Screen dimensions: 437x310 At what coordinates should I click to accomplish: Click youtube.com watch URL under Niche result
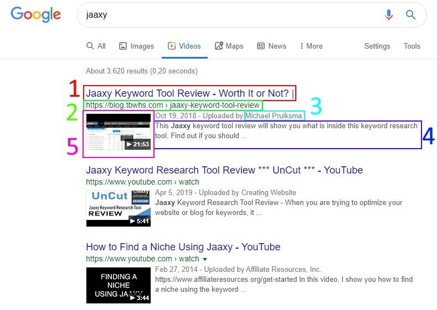pos(142,259)
